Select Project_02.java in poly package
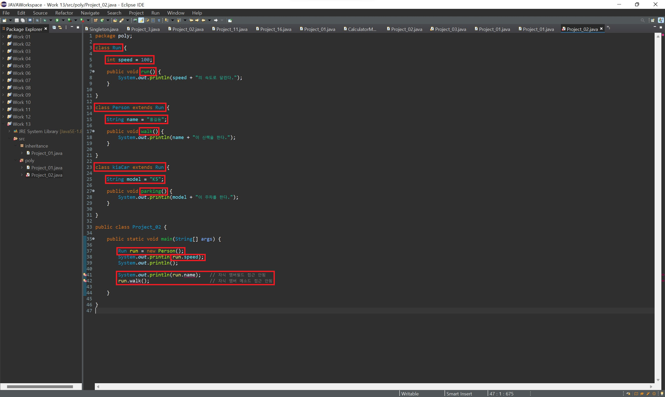The height and width of the screenshot is (397, 665). [46, 175]
